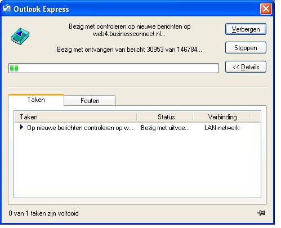Select the 'Op nieuwe berichten controleren' task row
The height and width of the screenshot is (228, 281).
[137, 128]
